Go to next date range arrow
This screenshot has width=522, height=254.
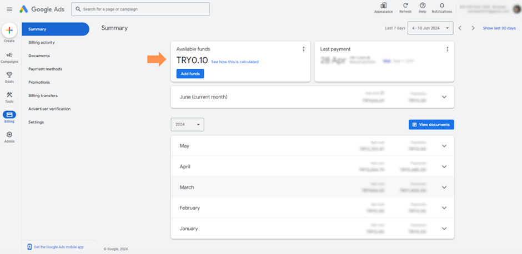pyautogui.click(x=473, y=28)
